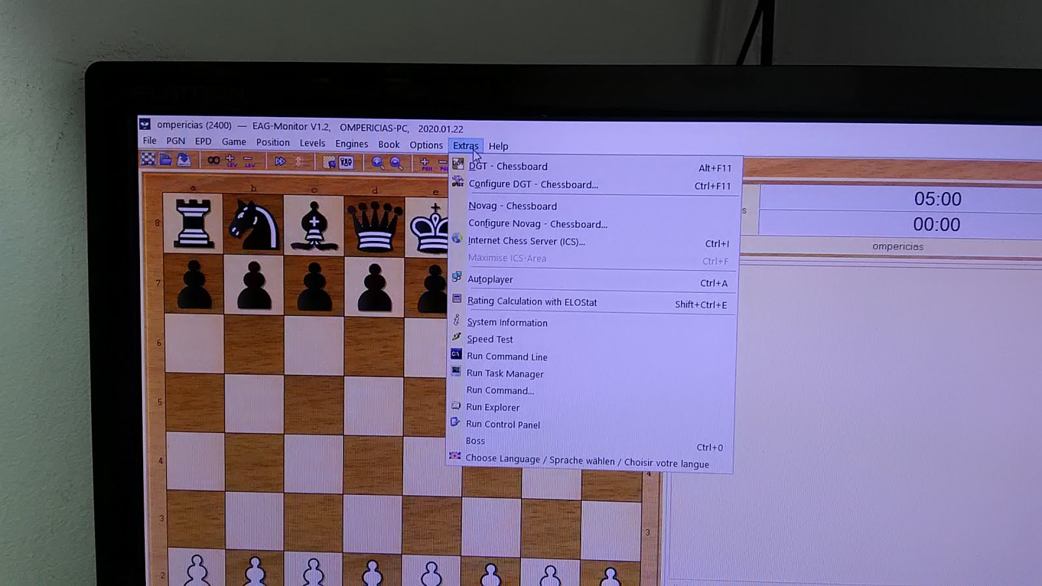1042x586 pixels.
Task: Open Choose Language / Sprache wählen entry
Action: coord(589,461)
